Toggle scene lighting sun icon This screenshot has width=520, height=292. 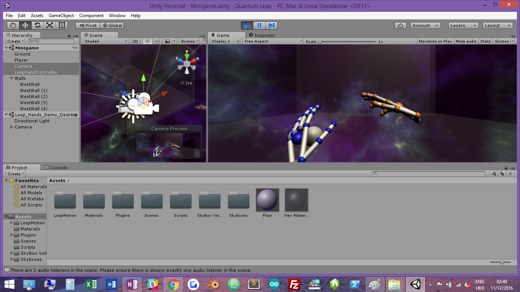tap(147, 41)
